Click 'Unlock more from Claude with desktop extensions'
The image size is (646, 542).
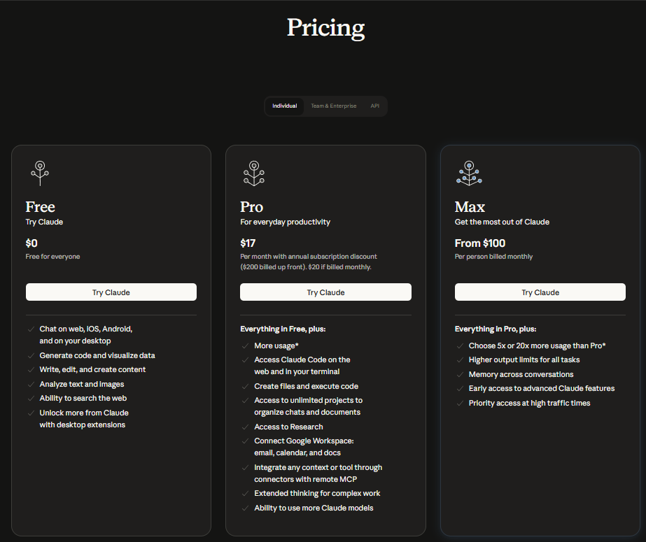tap(84, 418)
